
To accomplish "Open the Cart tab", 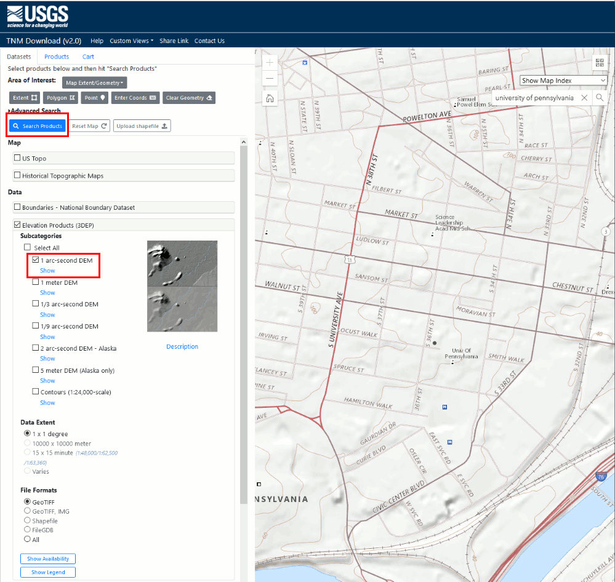I will 88,57.
